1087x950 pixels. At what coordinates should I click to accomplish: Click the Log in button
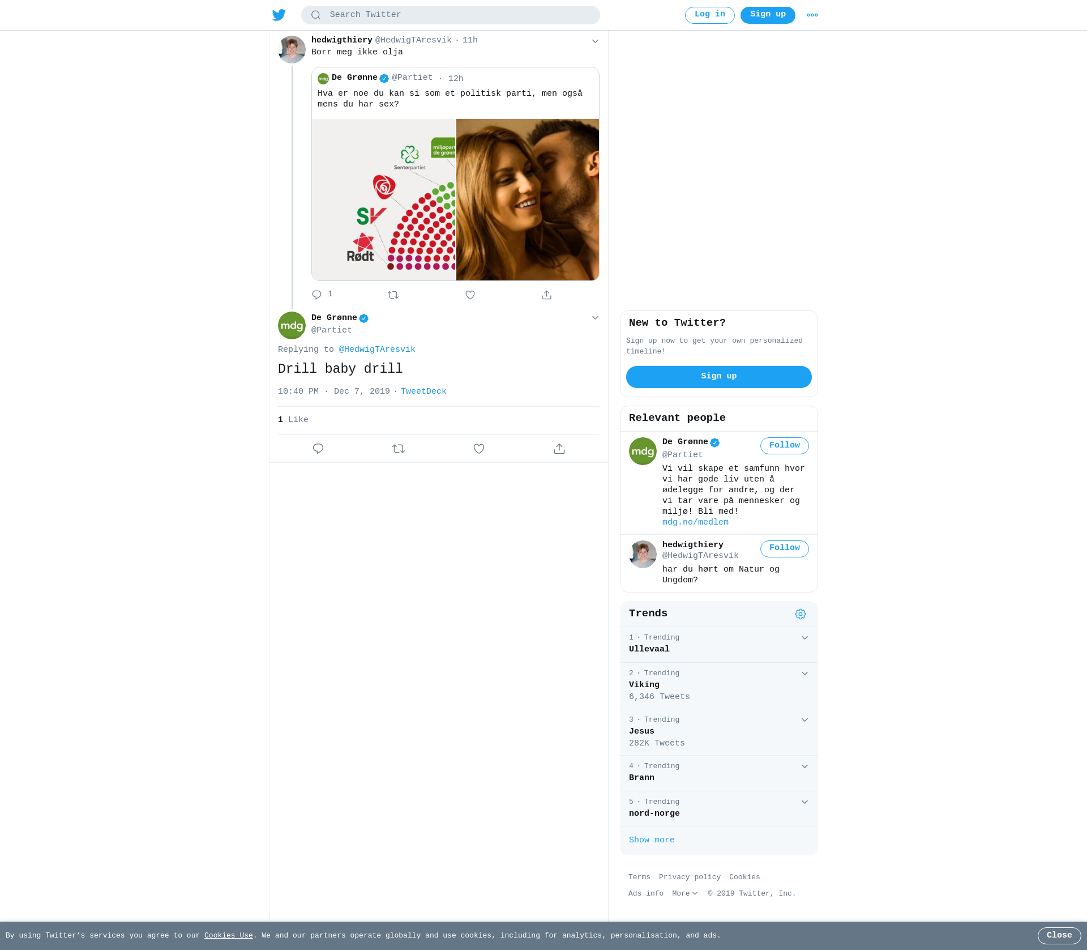coord(710,15)
